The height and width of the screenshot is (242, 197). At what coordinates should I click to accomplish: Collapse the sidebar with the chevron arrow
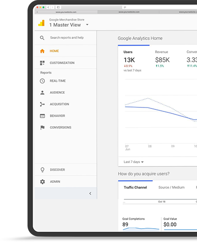click(x=90, y=193)
